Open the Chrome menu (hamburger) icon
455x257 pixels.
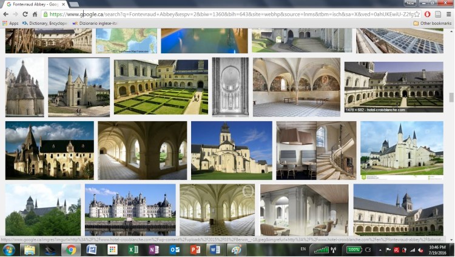coord(448,14)
